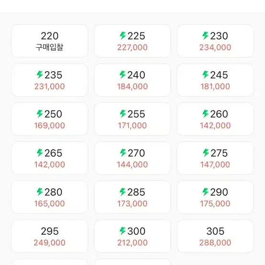
Task: Select size 220 purchase bid option
Action: tap(50, 41)
